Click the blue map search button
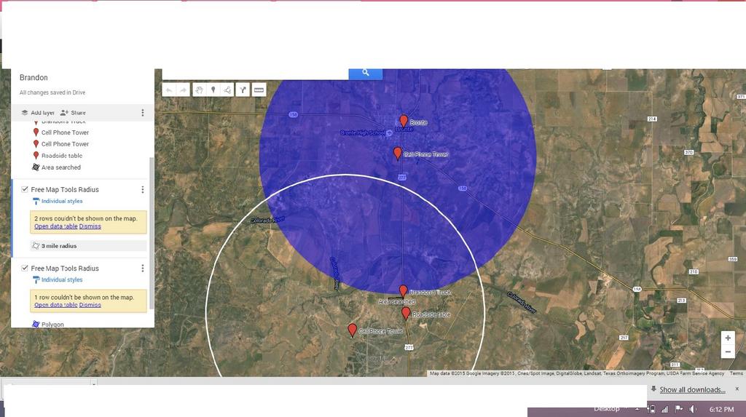 click(x=366, y=73)
